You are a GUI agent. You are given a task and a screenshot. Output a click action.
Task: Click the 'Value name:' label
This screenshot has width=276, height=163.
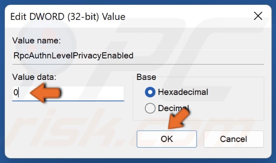tap(36, 40)
